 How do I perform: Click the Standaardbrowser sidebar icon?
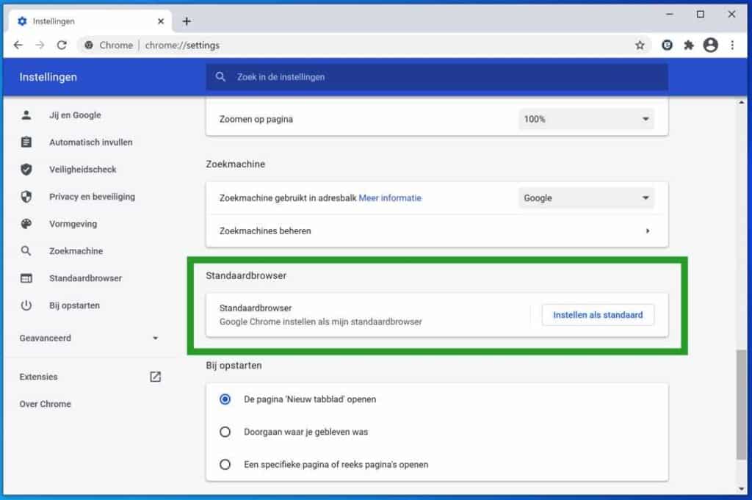tap(26, 278)
